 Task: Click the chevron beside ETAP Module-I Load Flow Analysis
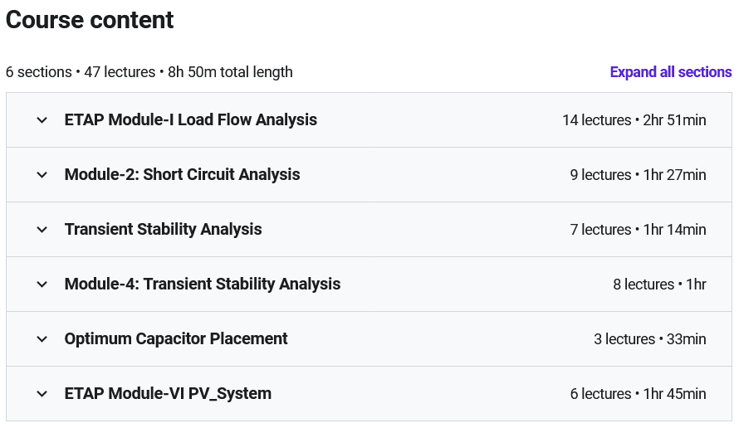(42, 120)
